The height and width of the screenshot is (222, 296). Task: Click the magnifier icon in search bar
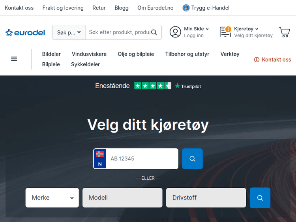[154, 32]
